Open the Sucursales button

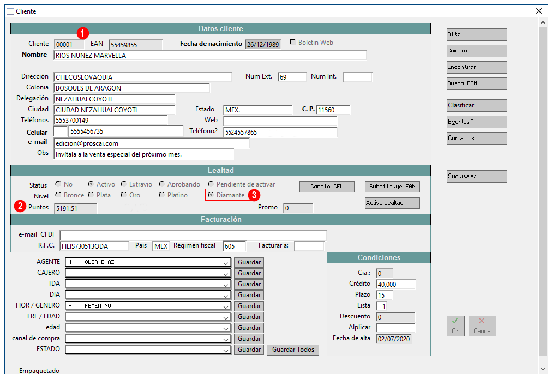pyautogui.click(x=477, y=176)
